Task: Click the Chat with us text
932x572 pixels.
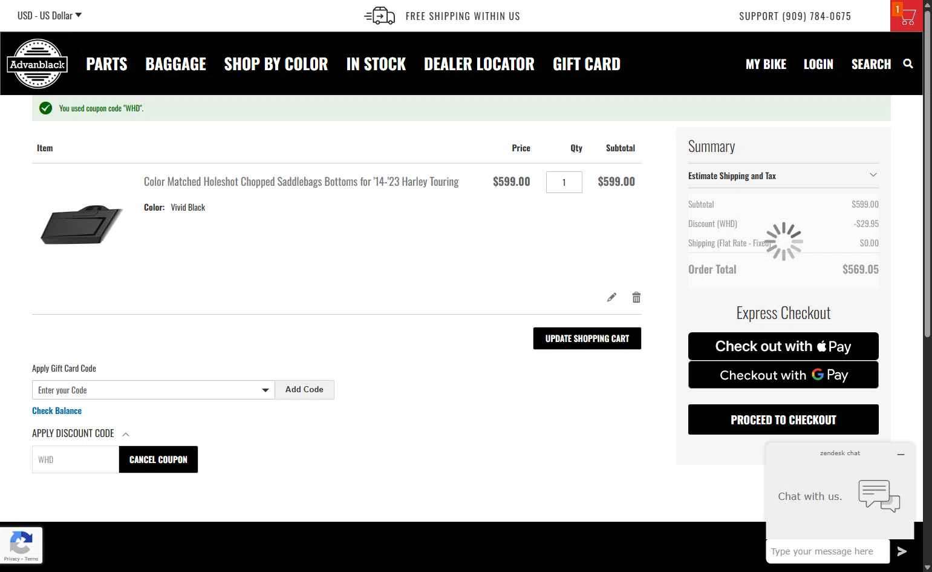Action: tap(810, 496)
